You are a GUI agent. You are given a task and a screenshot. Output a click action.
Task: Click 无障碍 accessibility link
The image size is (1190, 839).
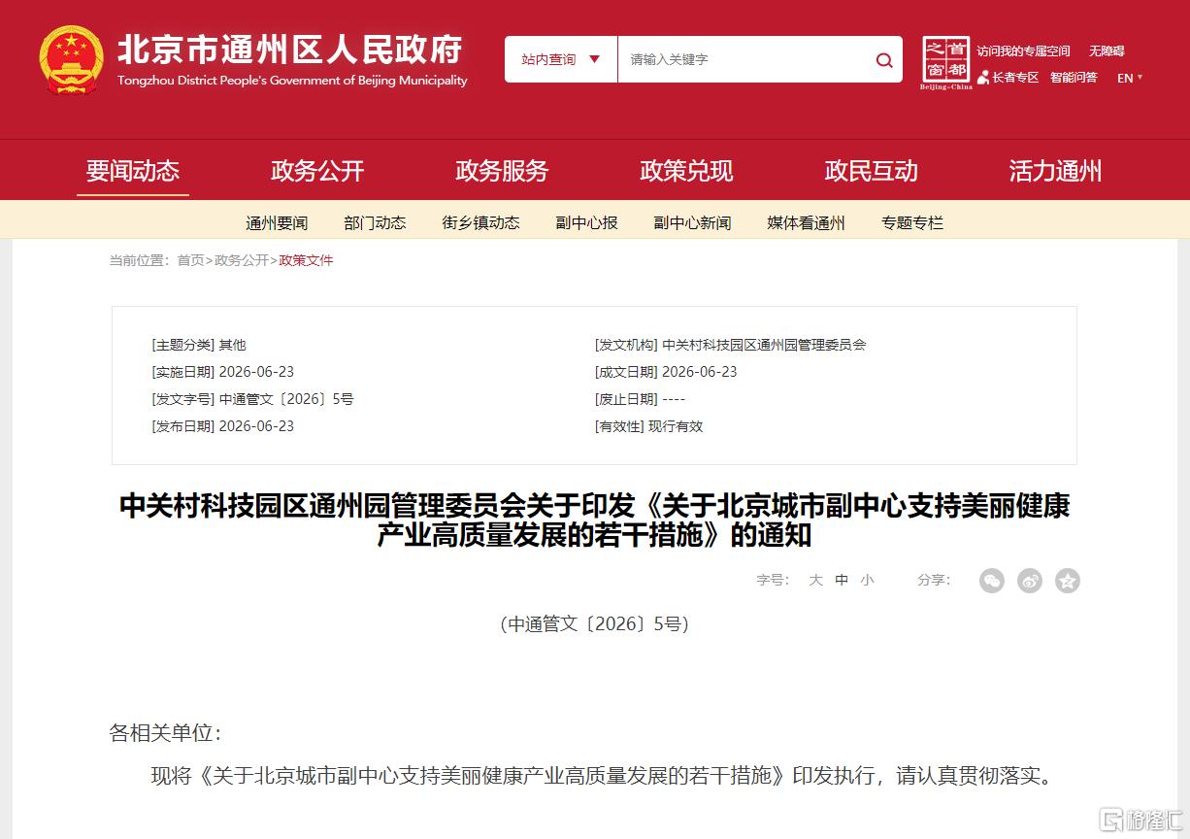click(x=1107, y=51)
